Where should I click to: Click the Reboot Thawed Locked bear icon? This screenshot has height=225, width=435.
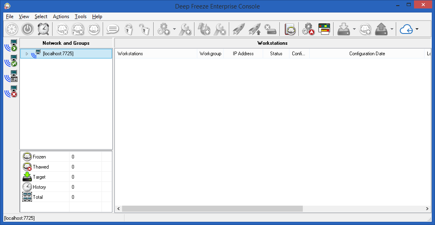(78, 29)
